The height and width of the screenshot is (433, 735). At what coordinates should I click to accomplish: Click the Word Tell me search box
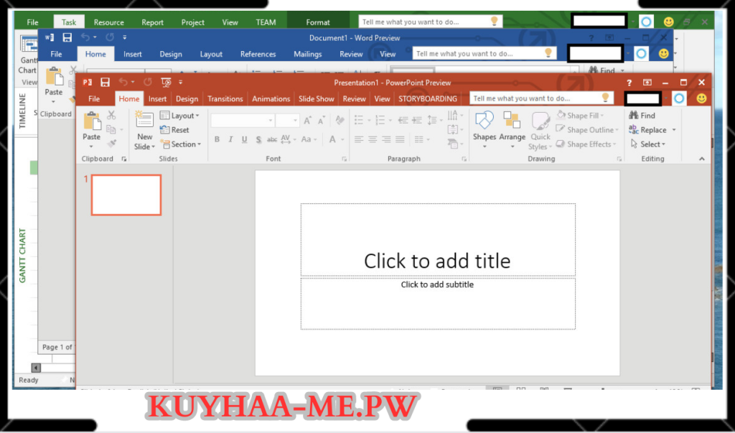point(484,53)
